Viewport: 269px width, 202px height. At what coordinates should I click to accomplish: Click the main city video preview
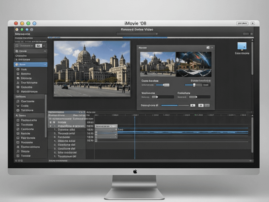coord(92,68)
